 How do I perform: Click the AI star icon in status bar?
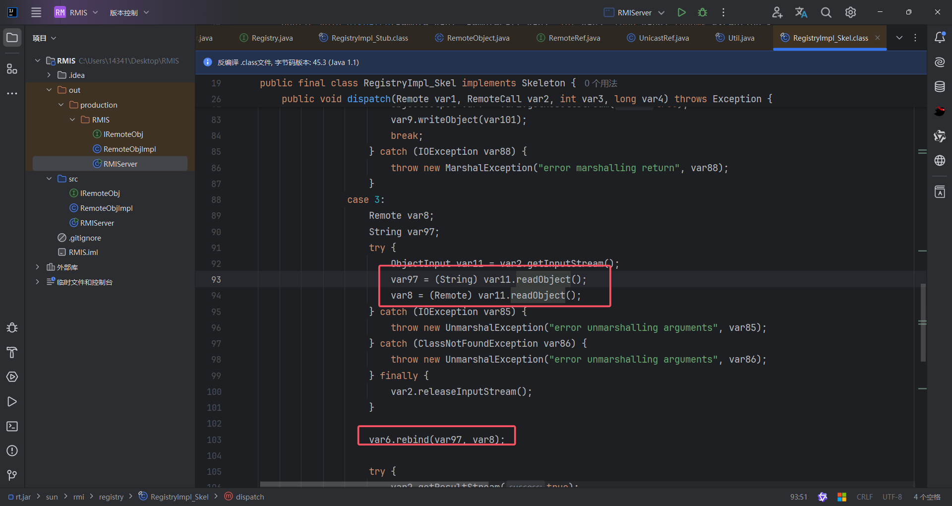pos(823,497)
